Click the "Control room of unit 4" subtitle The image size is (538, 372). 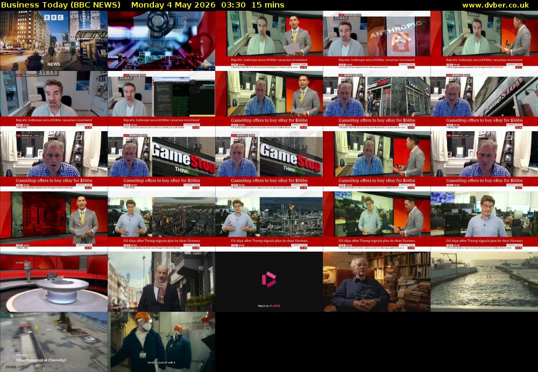[161, 362]
